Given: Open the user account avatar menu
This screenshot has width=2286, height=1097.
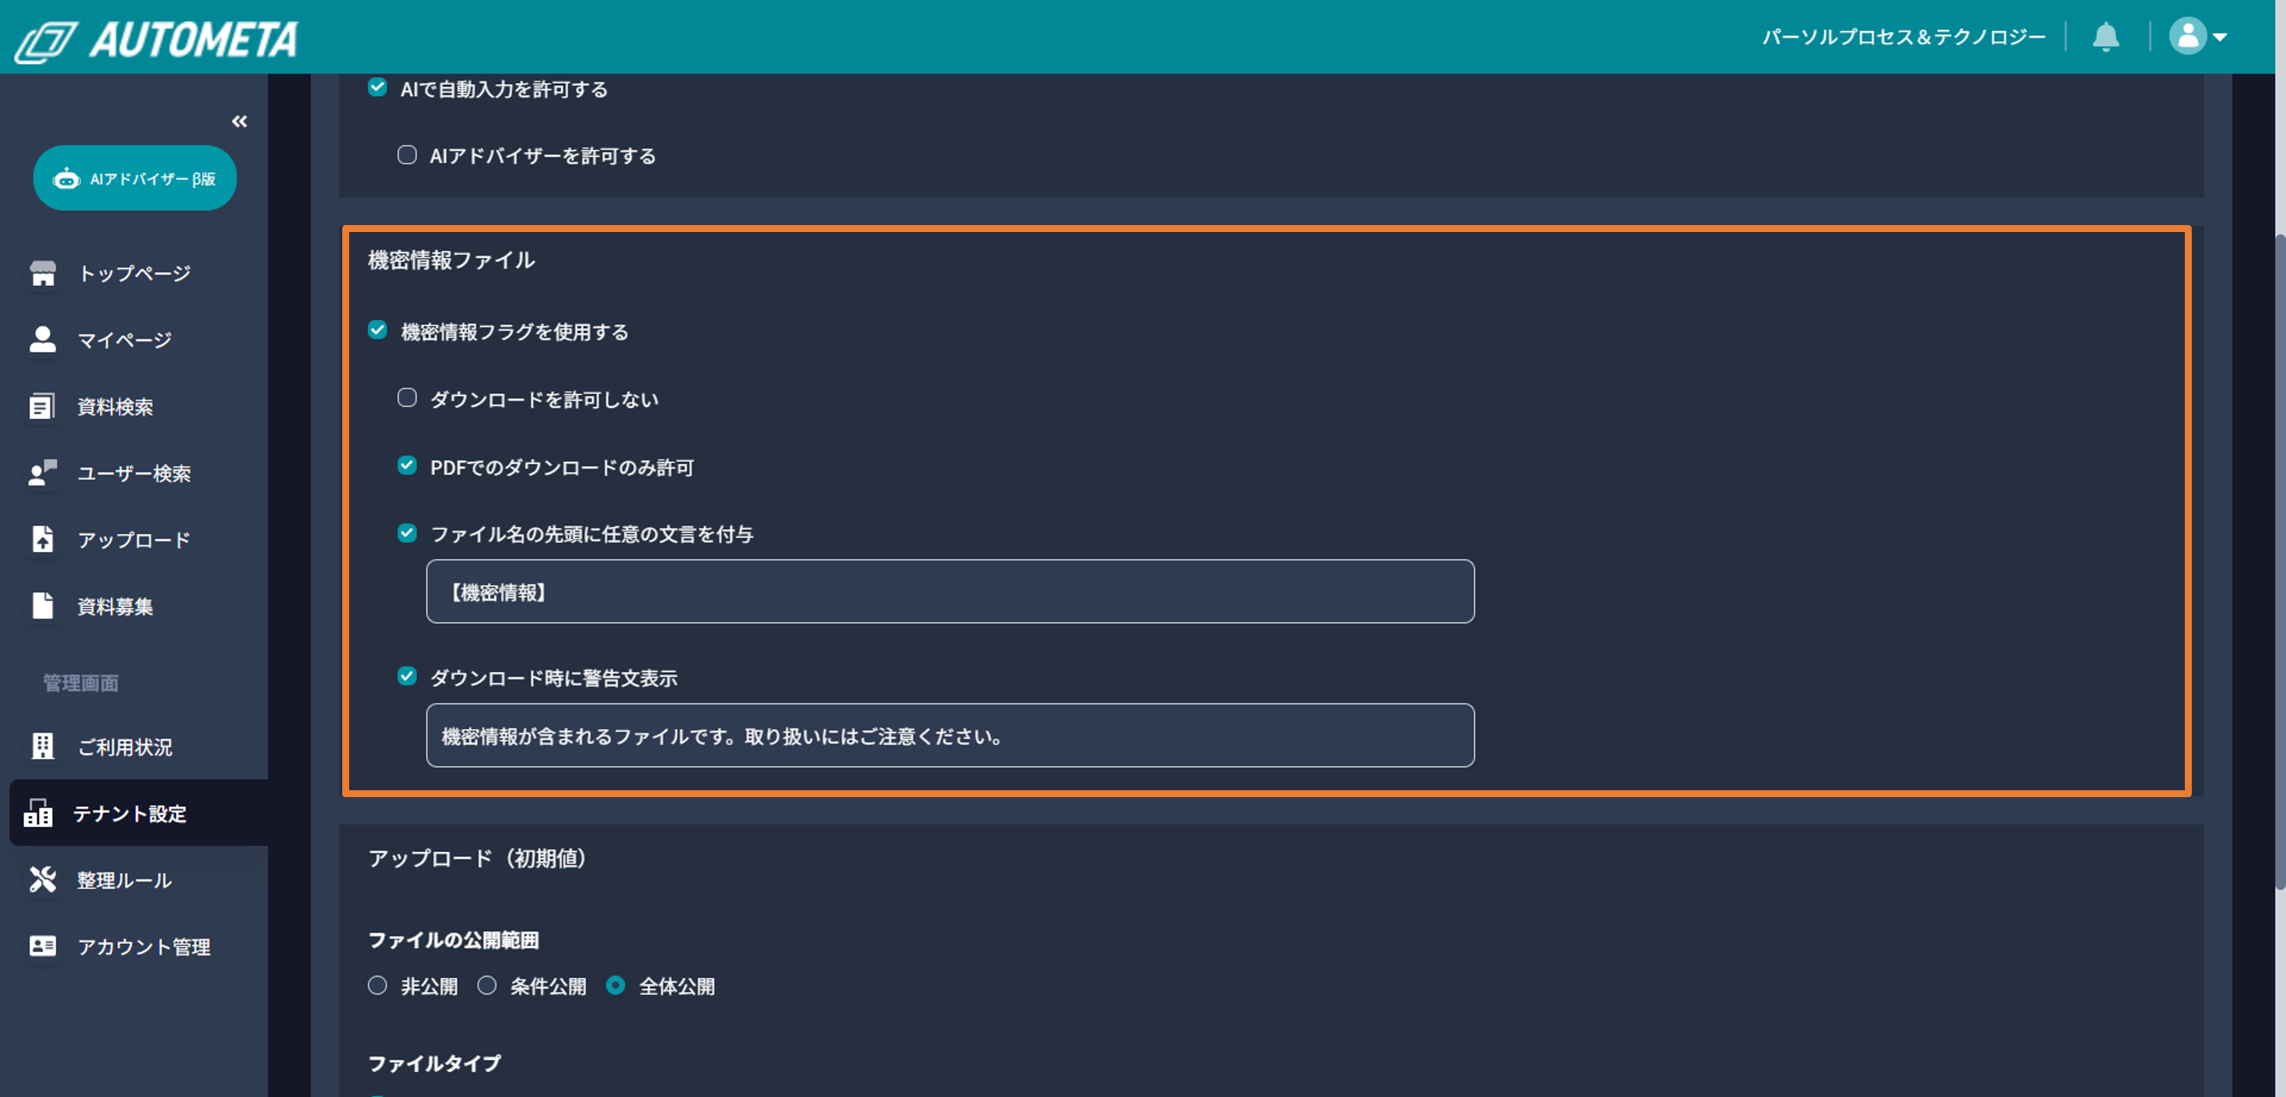Looking at the screenshot, I should (2197, 37).
